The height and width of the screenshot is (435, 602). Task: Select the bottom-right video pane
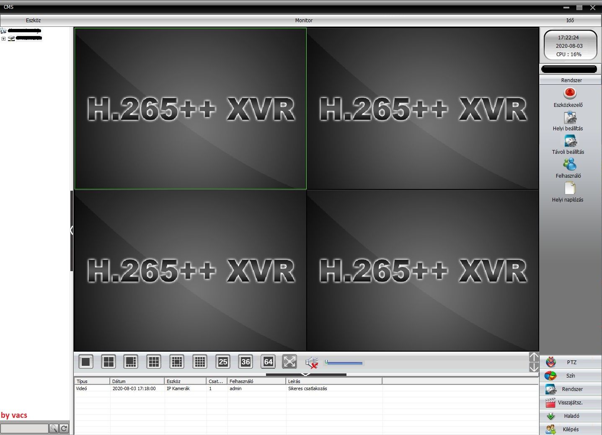423,270
